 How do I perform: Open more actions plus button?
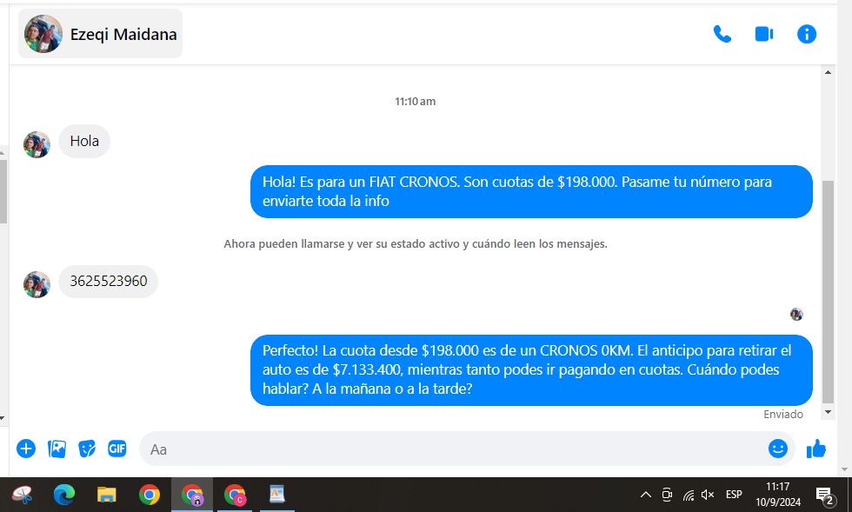click(x=26, y=449)
